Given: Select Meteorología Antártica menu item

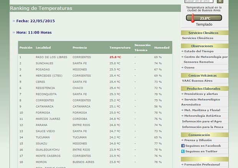Looking at the screenshot, I should click(202, 116).
